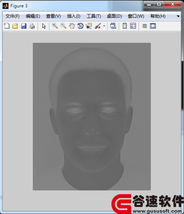This screenshot has height=214, width=184.
Task: Open the 插入(I) menu
Action: click(x=73, y=16)
